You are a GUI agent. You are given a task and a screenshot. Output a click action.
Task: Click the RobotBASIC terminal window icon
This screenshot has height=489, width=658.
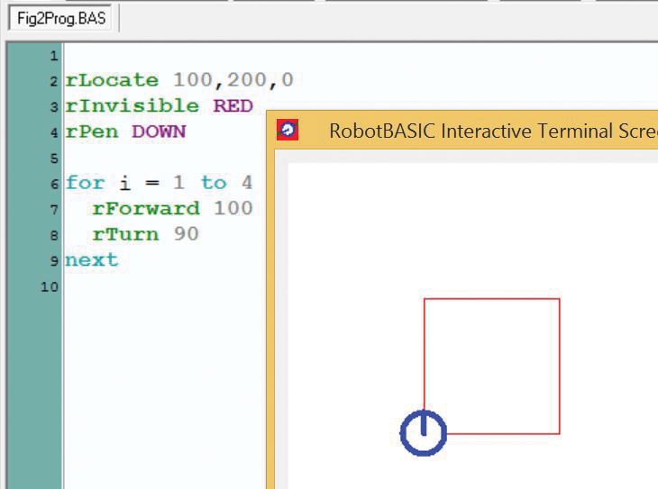tap(288, 130)
